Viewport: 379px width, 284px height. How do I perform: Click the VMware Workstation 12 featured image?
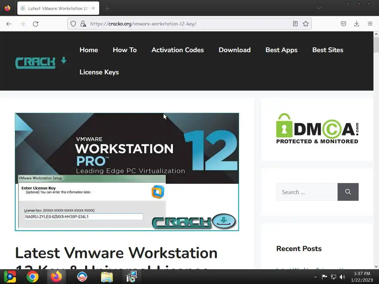pos(127,172)
